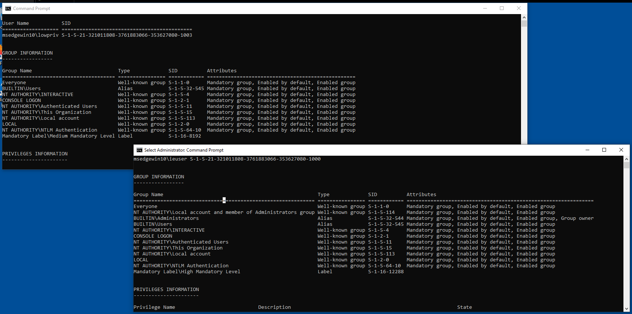Click the BUILTIN\Administrators group line
This screenshot has width=632, height=314.
tap(166, 218)
